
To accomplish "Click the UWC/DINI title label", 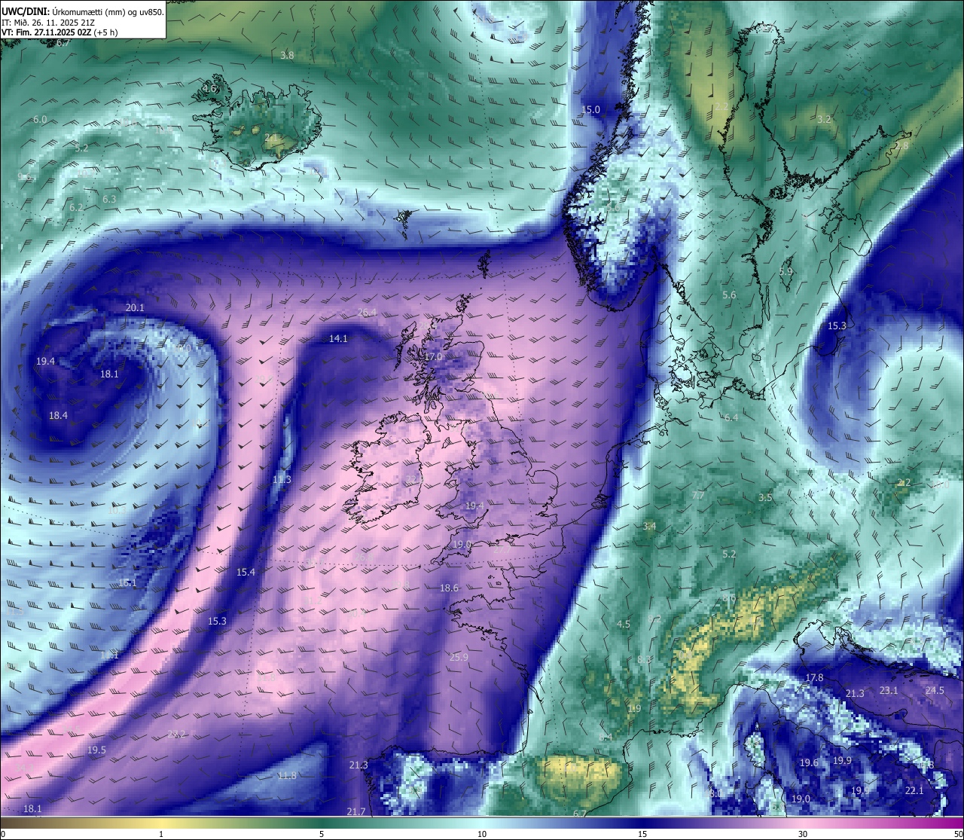I will 26,12.
